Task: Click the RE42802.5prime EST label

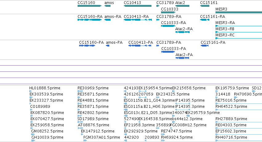Action: 93,113
